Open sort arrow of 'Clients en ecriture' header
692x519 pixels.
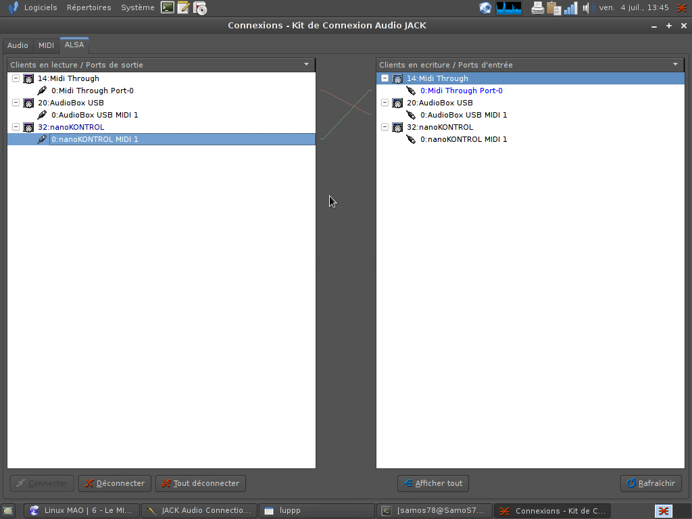(x=675, y=64)
